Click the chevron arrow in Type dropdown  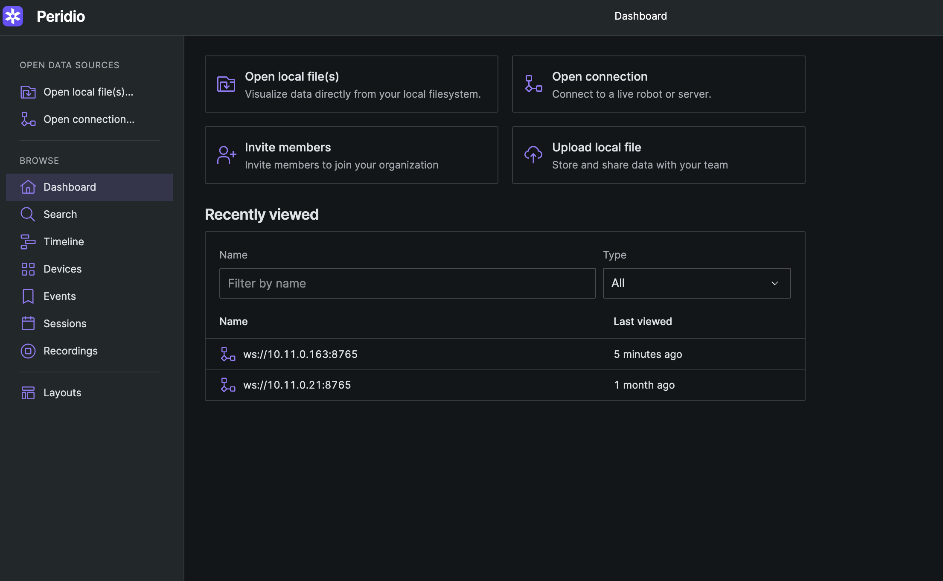tap(775, 283)
